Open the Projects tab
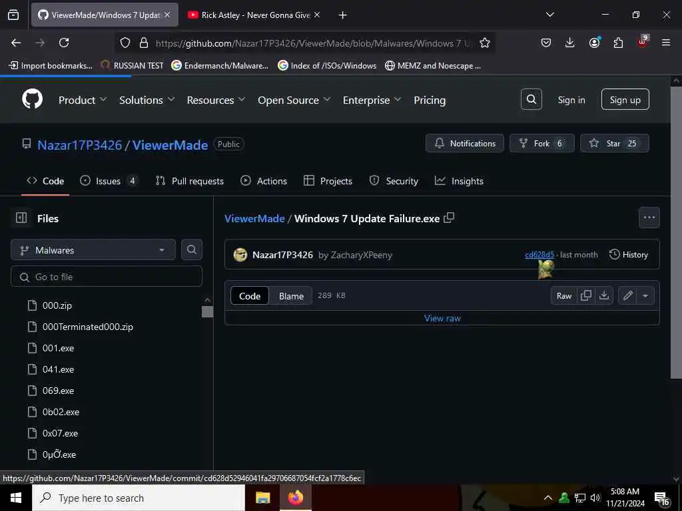The height and width of the screenshot is (511, 682). (x=328, y=181)
